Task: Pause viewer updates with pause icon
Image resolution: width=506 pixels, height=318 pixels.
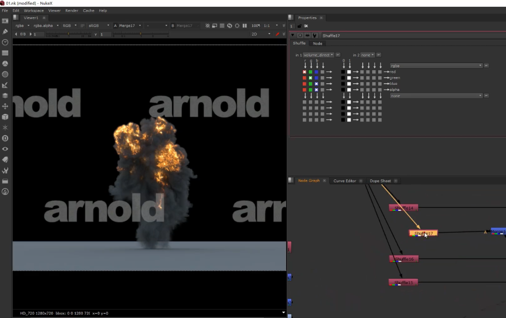Action: (x=245, y=25)
